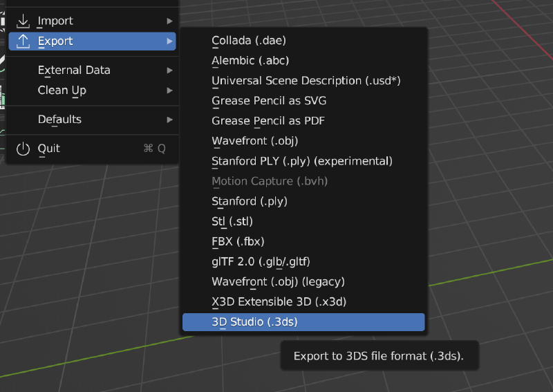The width and height of the screenshot is (553, 392).
Task: Choose Grease Pencil as PDF
Action: (x=303, y=121)
